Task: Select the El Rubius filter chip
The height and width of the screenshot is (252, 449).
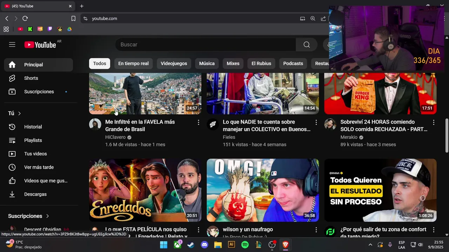Action: point(261,63)
